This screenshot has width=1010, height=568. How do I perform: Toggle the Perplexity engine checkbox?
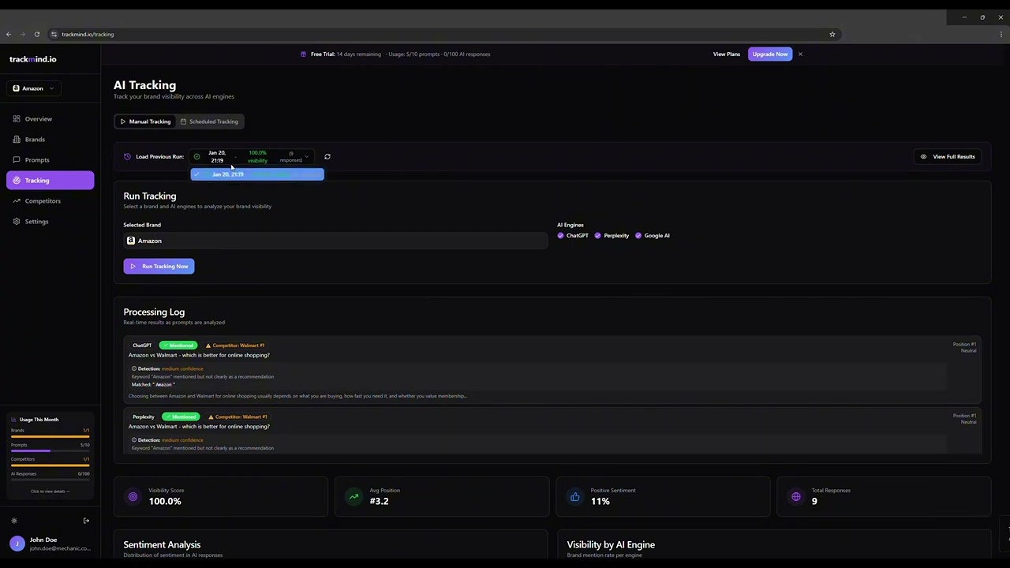(x=598, y=236)
